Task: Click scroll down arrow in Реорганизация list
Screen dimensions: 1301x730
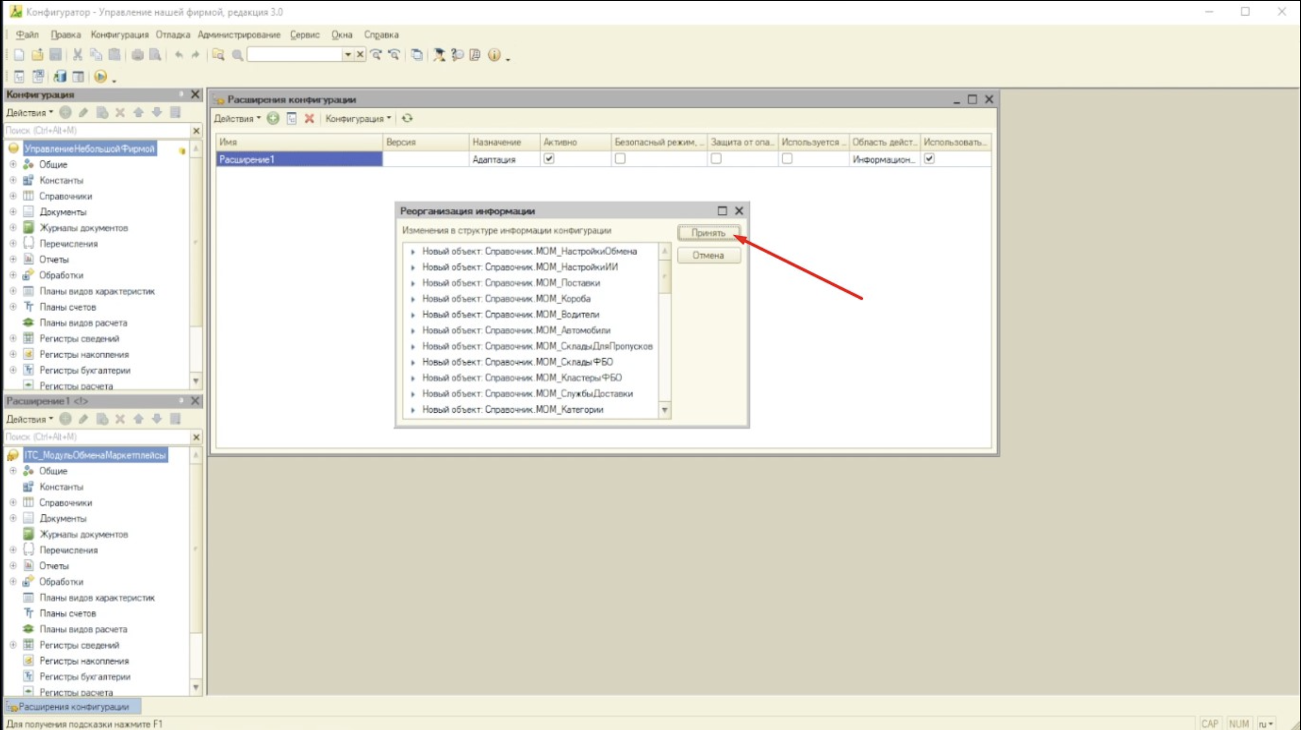Action: pos(664,410)
